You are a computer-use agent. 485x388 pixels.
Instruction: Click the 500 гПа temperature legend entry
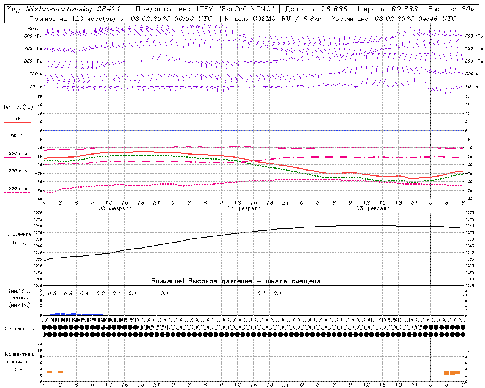click(18, 188)
